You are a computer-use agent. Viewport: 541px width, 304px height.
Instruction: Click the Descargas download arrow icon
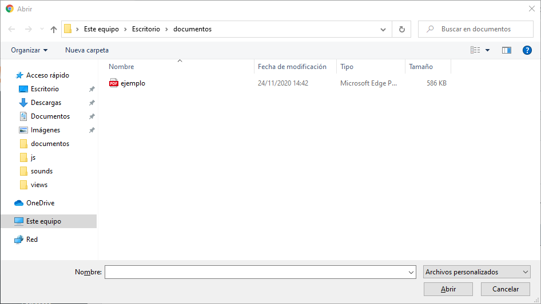[x=23, y=103]
